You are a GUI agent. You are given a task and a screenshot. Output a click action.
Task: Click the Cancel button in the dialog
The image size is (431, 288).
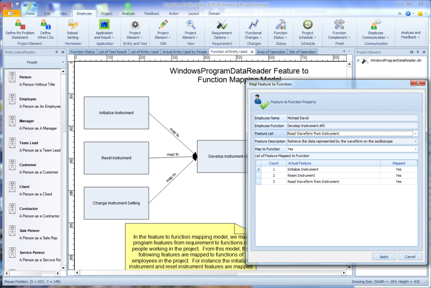click(410, 257)
